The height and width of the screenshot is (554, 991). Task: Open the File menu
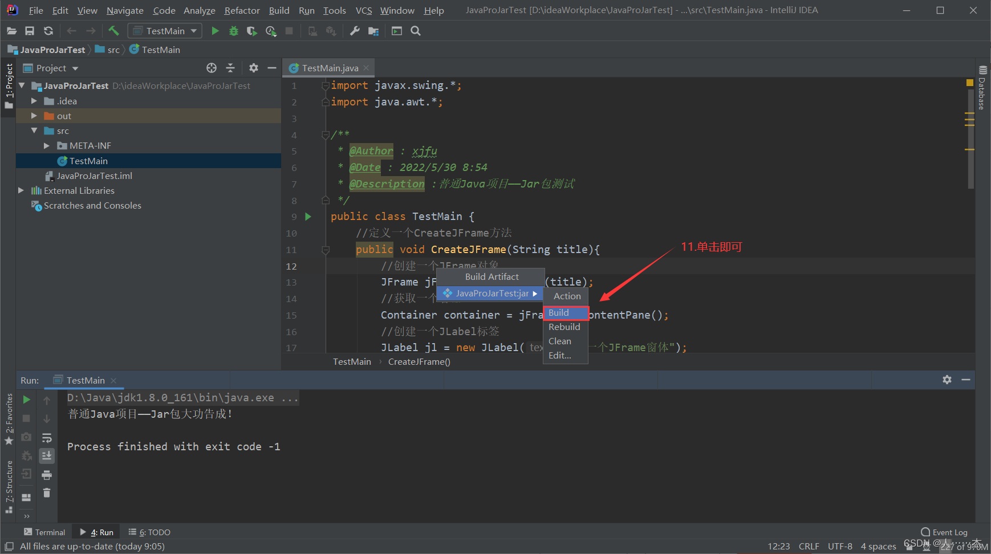click(x=36, y=10)
